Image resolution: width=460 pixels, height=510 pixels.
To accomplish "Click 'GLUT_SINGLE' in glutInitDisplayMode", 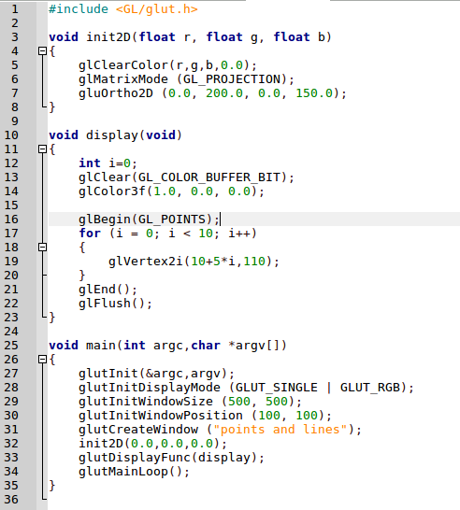I will pos(277,388).
